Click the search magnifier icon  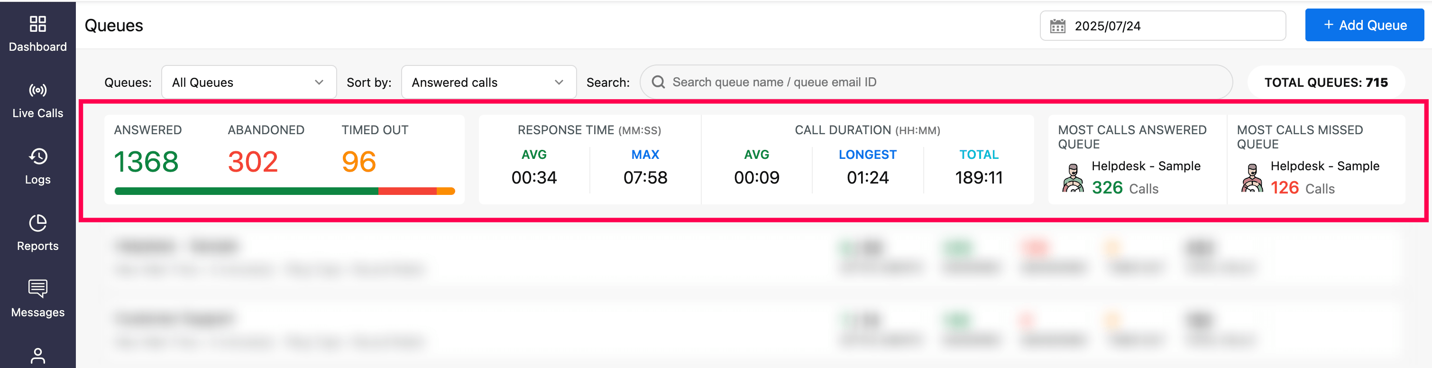pos(658,82)
